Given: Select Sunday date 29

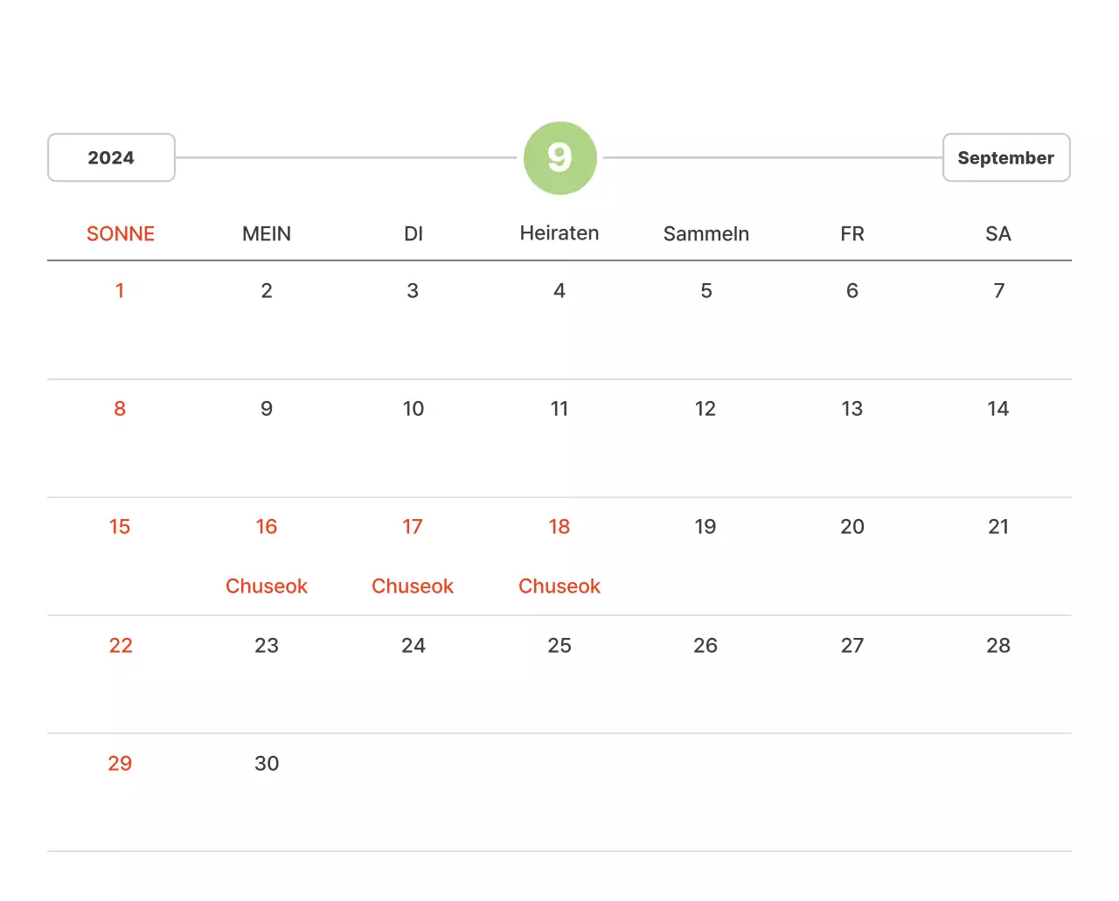Looking at the screenshot, I should point(120,764).
